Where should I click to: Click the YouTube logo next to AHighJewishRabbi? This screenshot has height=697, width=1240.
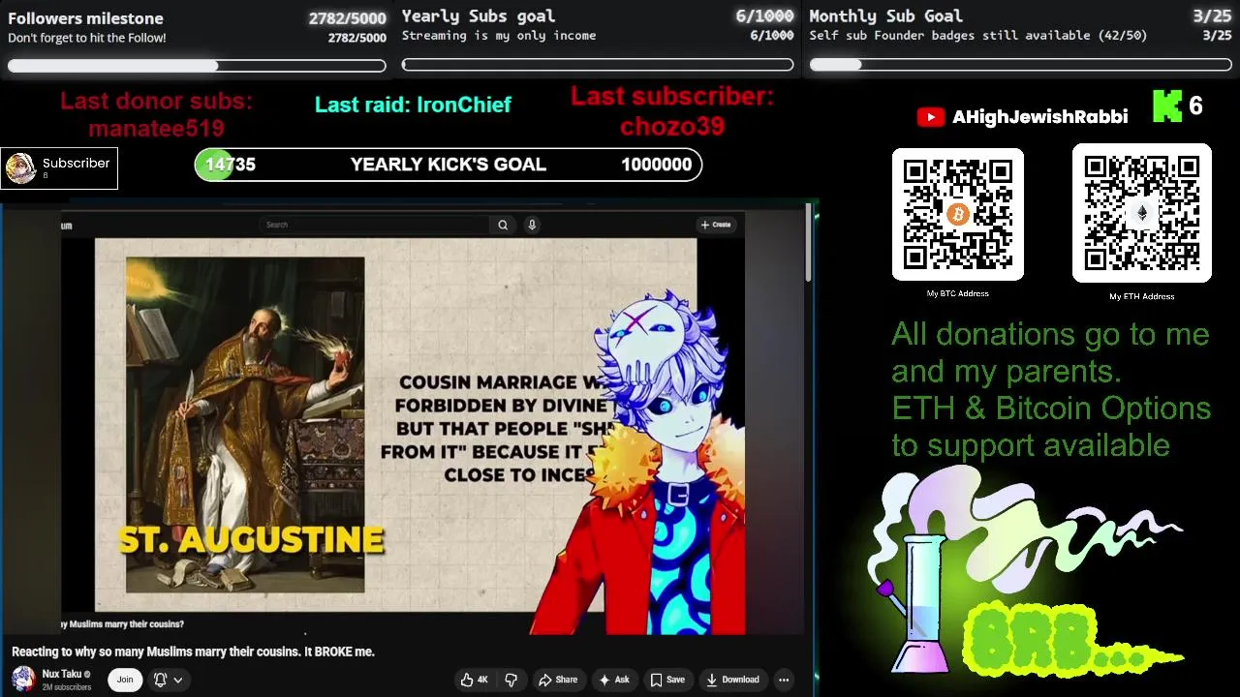(930, 117)
